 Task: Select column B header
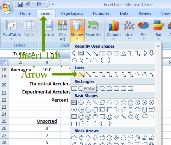47,62
